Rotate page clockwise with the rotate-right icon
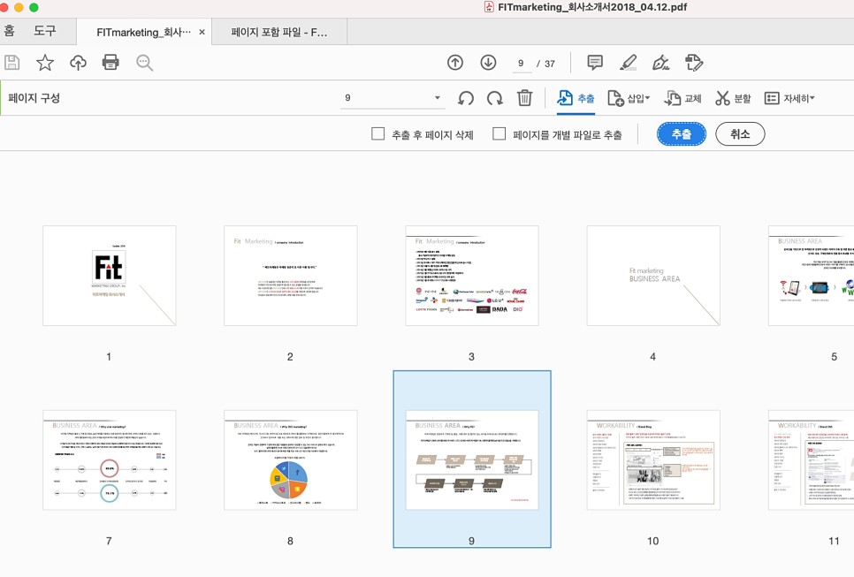This screenshot has width=854, height=577. point(494,98)
